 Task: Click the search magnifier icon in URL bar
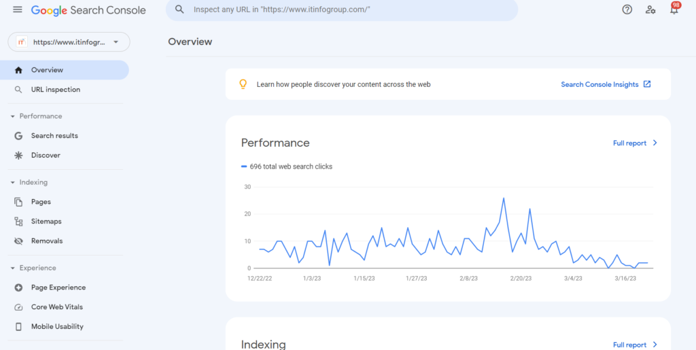coord(179,10)
